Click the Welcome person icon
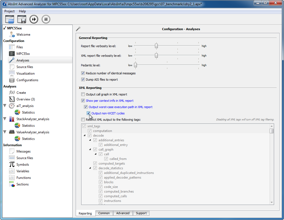This screenshot has width=284, height=220. (12, 35)
